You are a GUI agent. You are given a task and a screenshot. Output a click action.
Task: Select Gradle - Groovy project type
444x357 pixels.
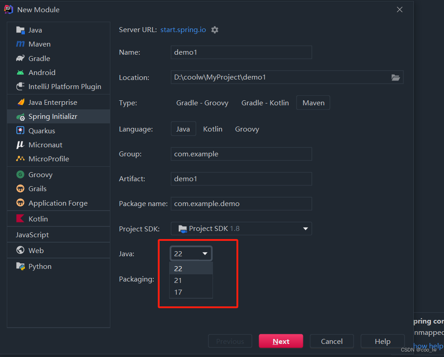202,103
